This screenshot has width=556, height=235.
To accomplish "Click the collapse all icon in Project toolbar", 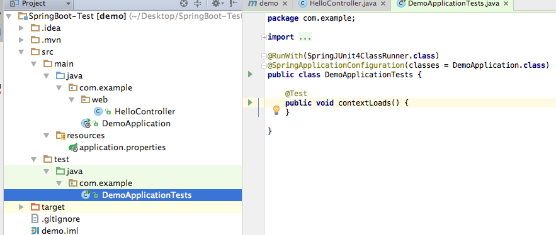I will [198, 4].
